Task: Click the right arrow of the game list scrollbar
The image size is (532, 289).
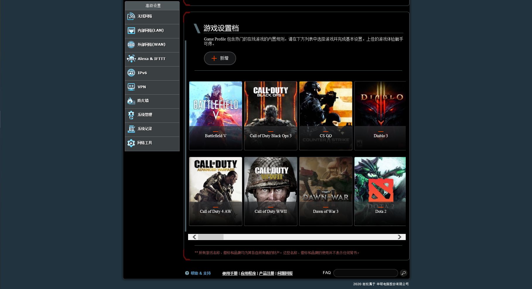Action: pyautogui.click(x=399, y=237)
